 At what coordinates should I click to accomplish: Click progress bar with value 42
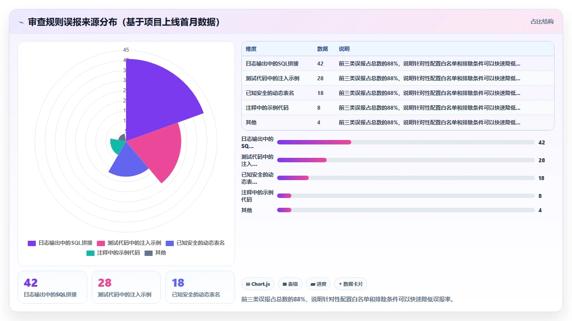[x=406, y=142]
